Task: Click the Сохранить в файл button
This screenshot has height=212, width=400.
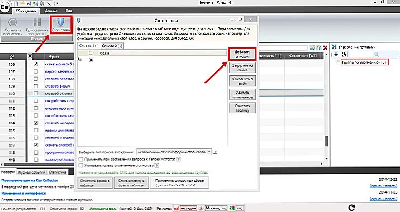Action: pos(242,81)
